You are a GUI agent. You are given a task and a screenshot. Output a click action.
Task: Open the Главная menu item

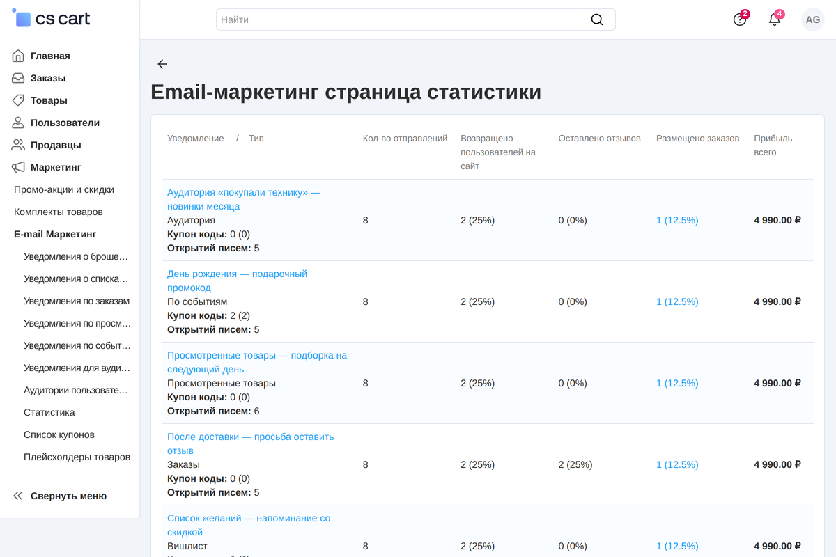coord(50,56)
